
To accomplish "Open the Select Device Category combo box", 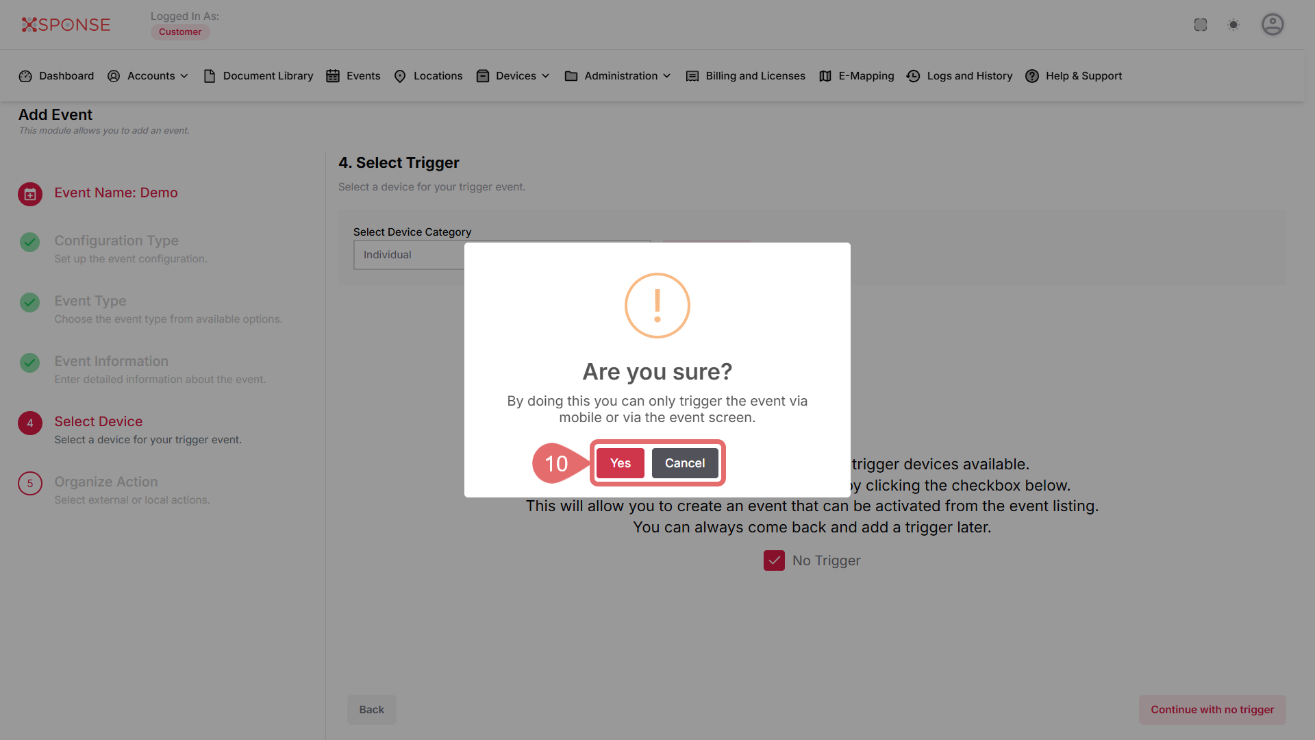I will (x=410, y=255).
